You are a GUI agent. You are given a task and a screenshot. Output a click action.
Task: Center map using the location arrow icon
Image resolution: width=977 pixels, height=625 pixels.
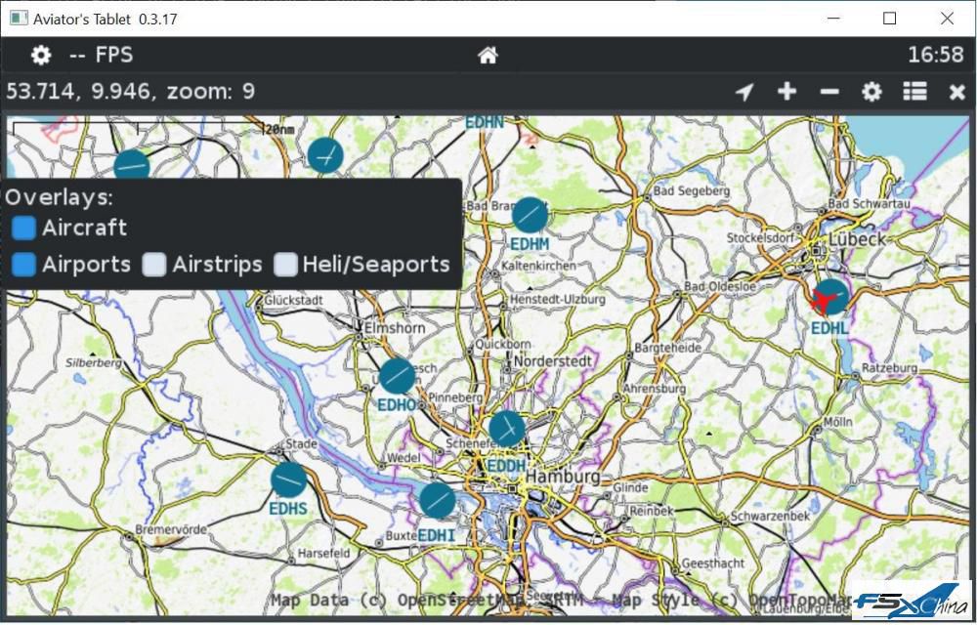(744, 92)
